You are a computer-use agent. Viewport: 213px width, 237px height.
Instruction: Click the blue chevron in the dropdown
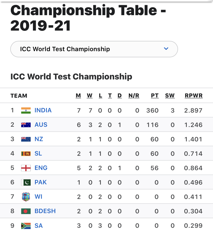click(x=166, y=49)
